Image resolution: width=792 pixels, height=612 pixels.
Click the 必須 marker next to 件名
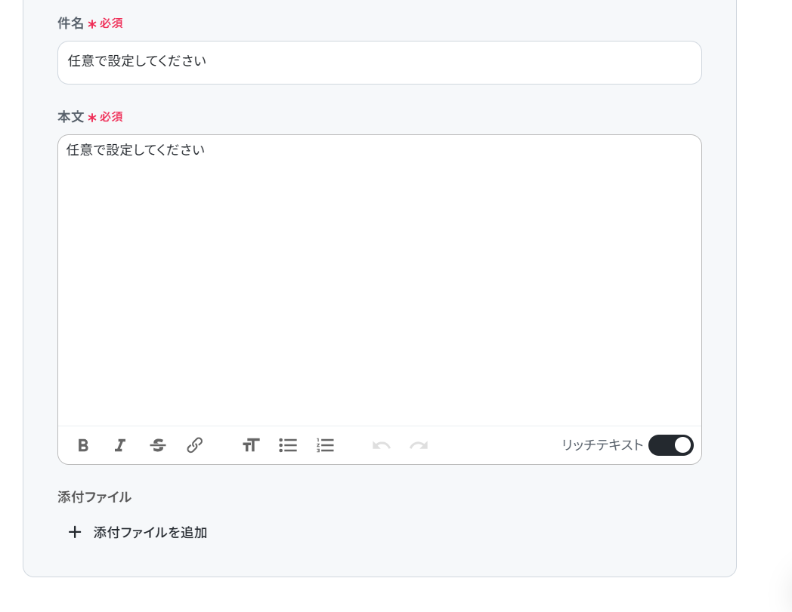(110, 23)
